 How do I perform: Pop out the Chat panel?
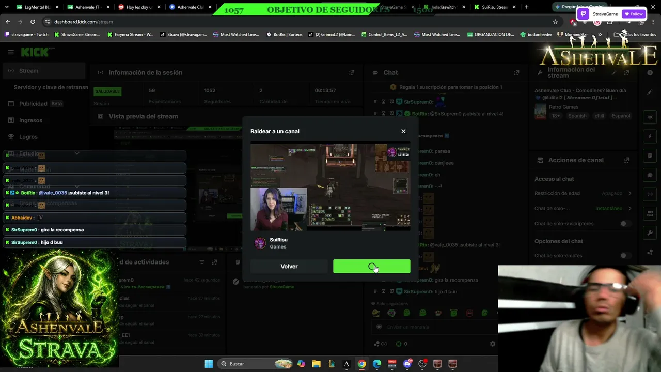pyautogui.click(x=516, y=73)
